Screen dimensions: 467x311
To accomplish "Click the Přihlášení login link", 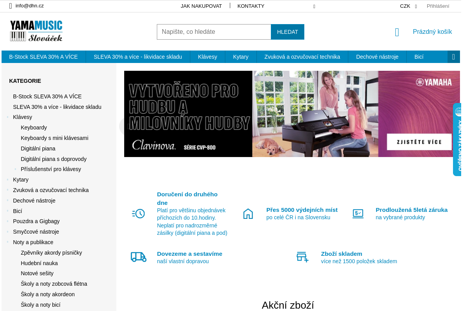I will coord(438,6).
